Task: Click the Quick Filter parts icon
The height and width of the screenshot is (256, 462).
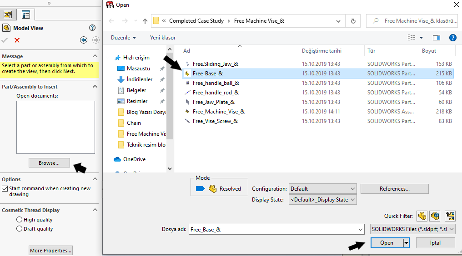Action: 422,216
